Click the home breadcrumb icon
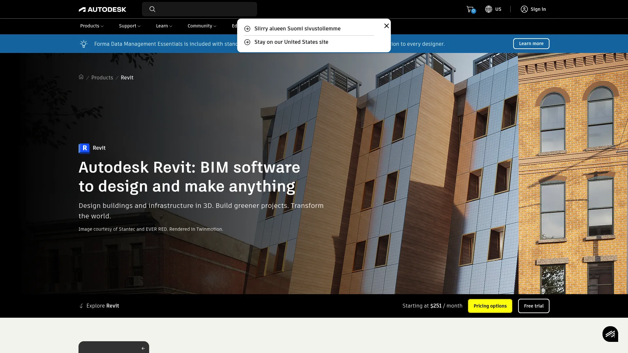Viewport: 628px width, 353px height. (81, 77)
